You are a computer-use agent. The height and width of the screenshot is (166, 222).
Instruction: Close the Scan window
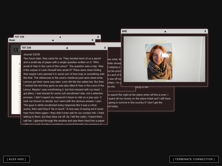[92, 40]
